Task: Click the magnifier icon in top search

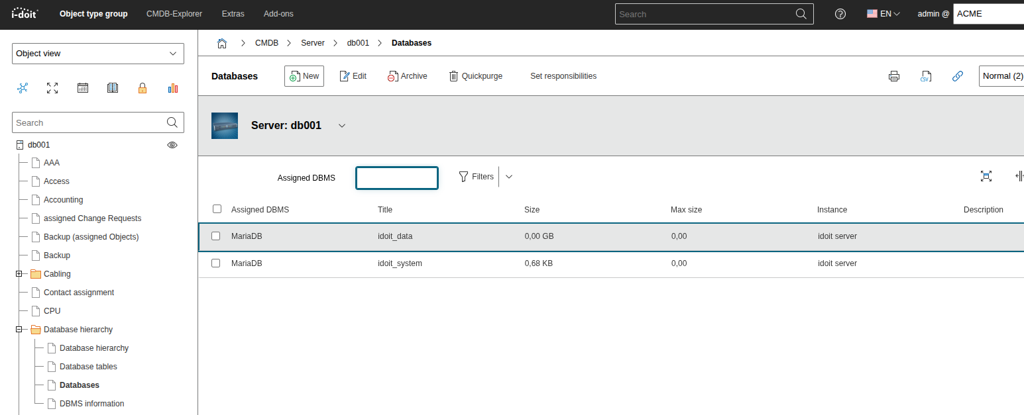Action: 801,14
